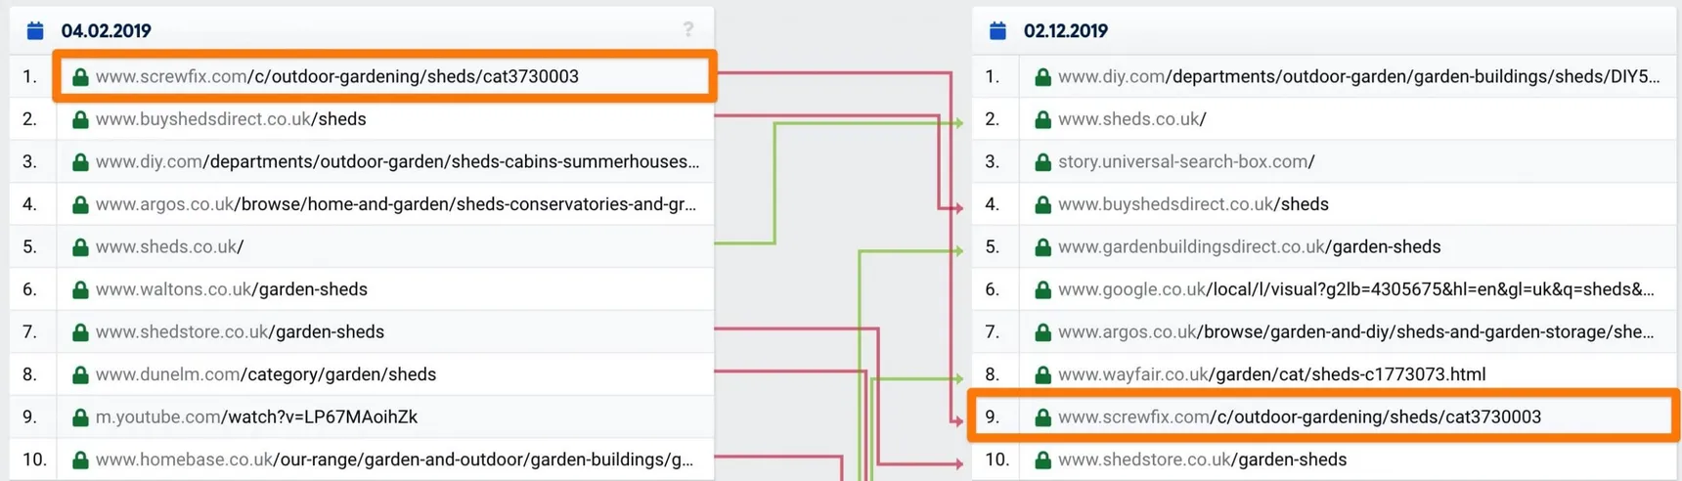The image size is (1682, 481).
Task: Click the lock icon beside right argos.co.uk garden-and-diy result
Action: [x=1042, y=332]
